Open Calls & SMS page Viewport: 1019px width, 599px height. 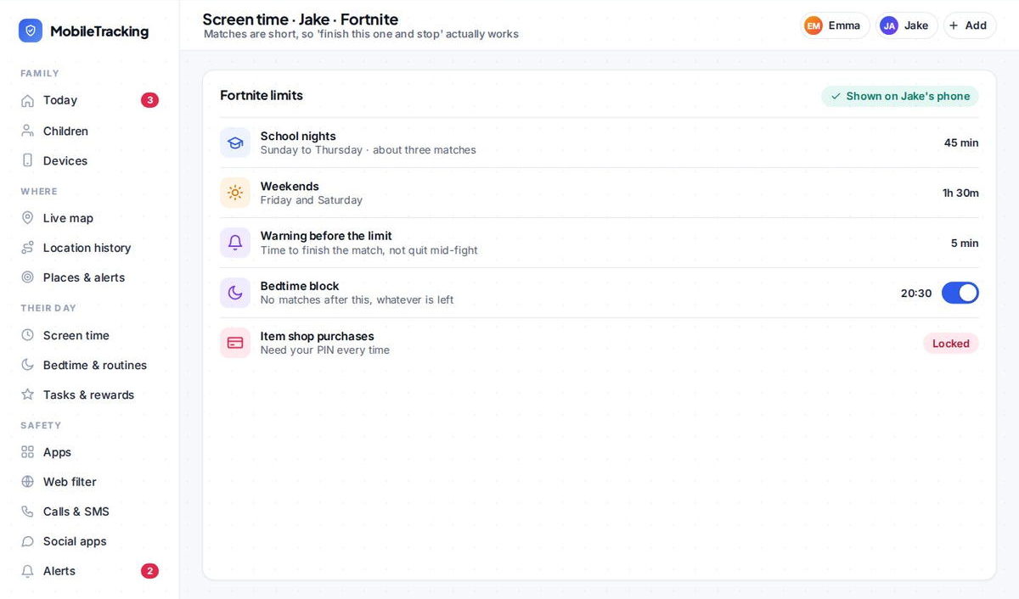89,512
